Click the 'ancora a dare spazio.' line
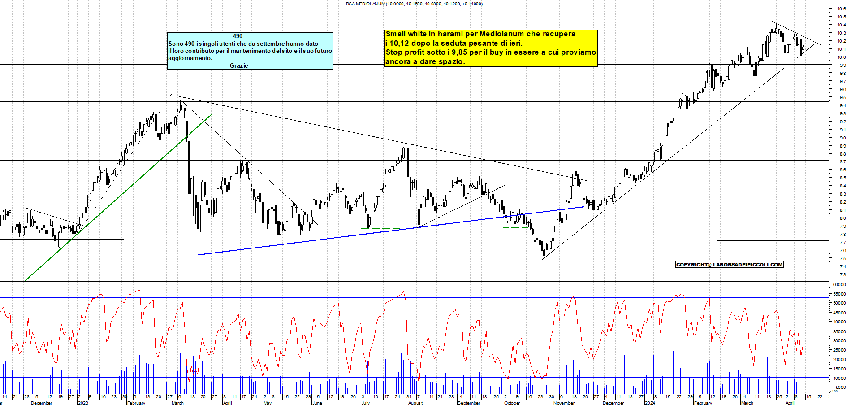Screen dimensions: 847x405 point(425,61)
